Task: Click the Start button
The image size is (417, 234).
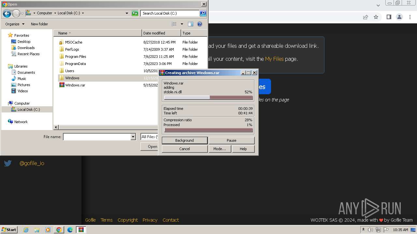Action: pyautogui.click(x=9, y=230)
